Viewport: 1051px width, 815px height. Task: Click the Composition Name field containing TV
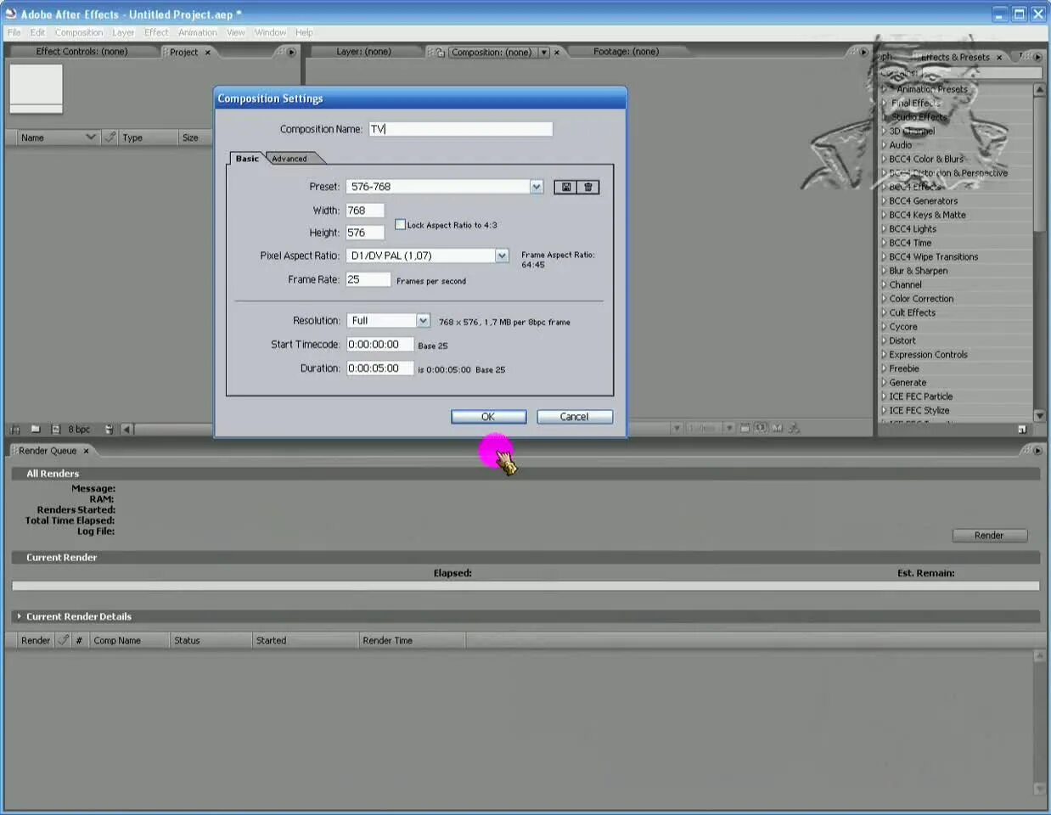tap(460, 129)
